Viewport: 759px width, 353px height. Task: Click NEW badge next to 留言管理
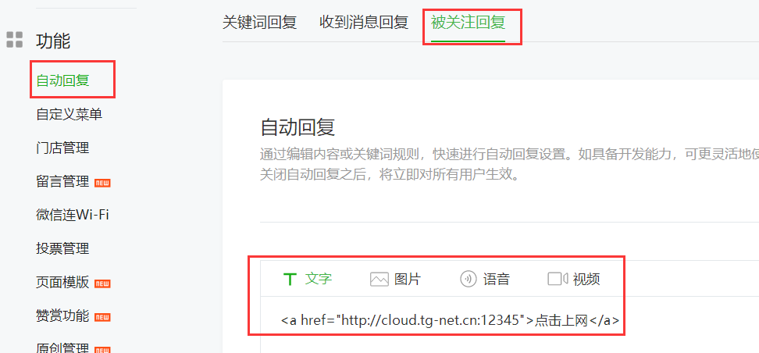102,183
